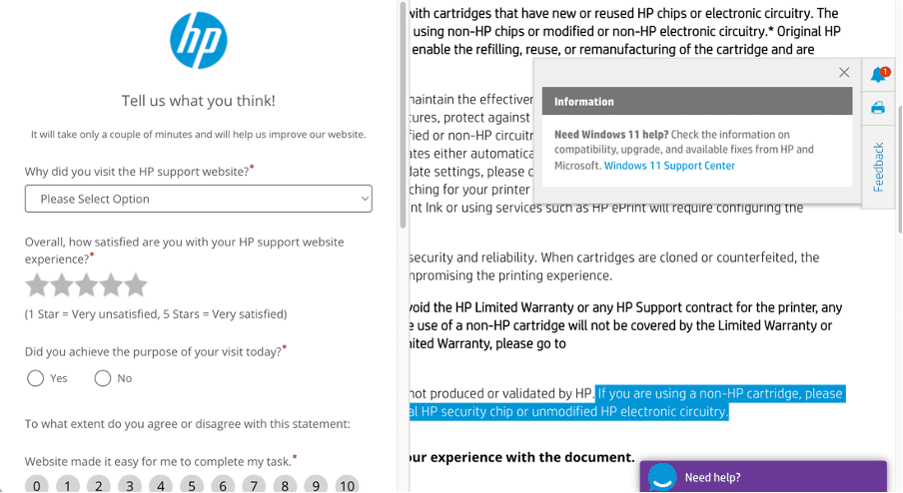Choose score 0 on ease scale
Viewport: 903px width, 493px height.
click(x=36, y=486)
